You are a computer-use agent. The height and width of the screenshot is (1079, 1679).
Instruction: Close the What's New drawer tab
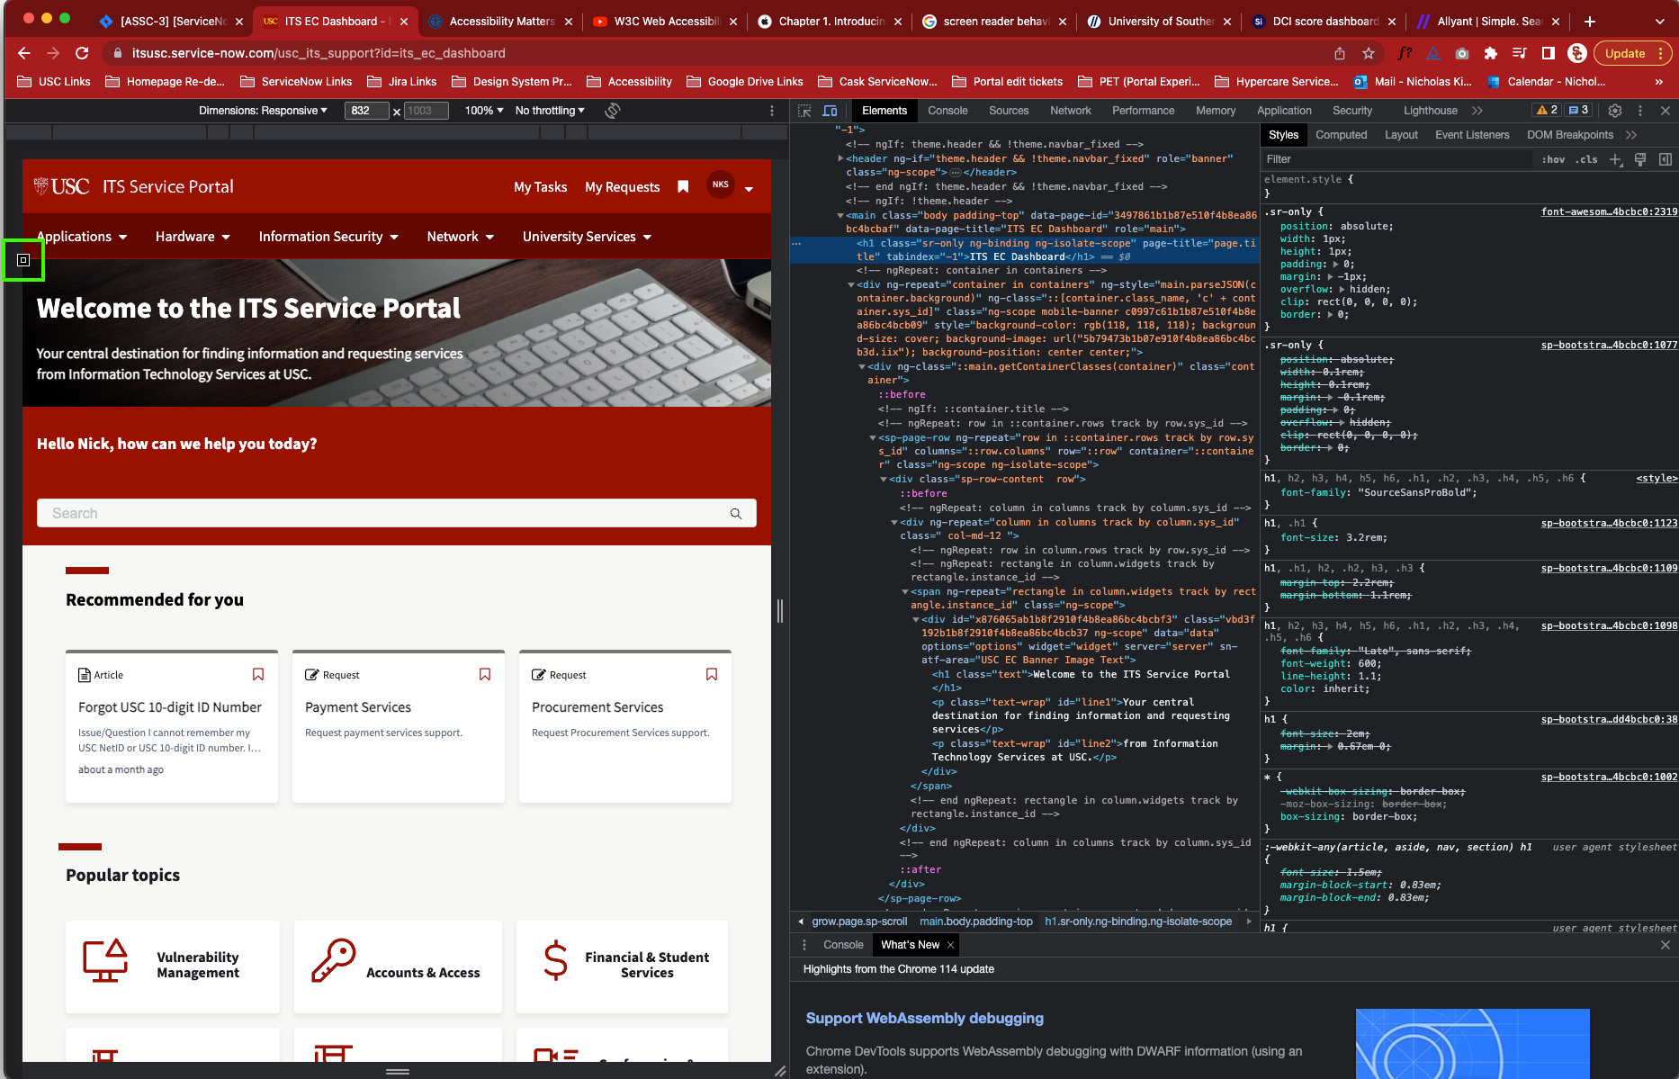pos(950,945)
